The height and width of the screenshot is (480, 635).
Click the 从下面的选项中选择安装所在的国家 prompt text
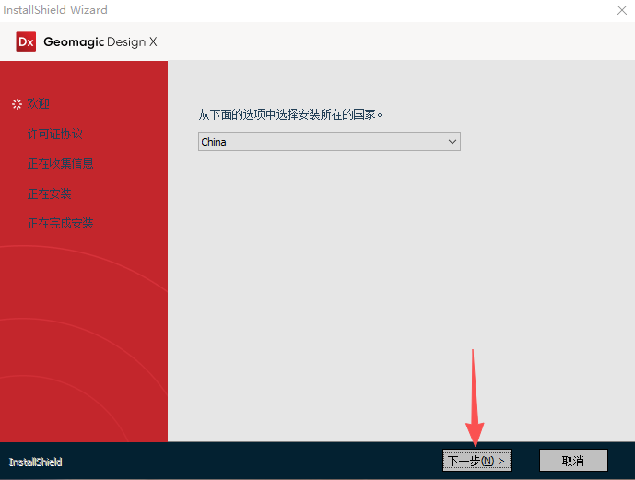tap(290, 114)
